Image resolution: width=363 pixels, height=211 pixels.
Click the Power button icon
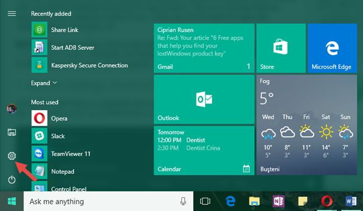click(x=12, y=180)
